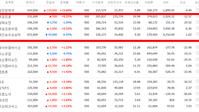Click the 등락률 column header

click(64, 2)
